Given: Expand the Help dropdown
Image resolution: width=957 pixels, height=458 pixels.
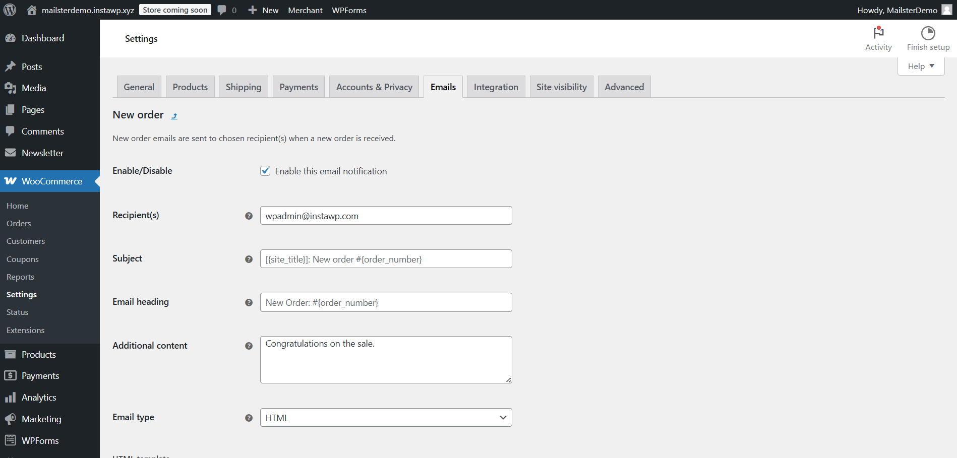Looking at the screenshot, I should tap(920, 66).
